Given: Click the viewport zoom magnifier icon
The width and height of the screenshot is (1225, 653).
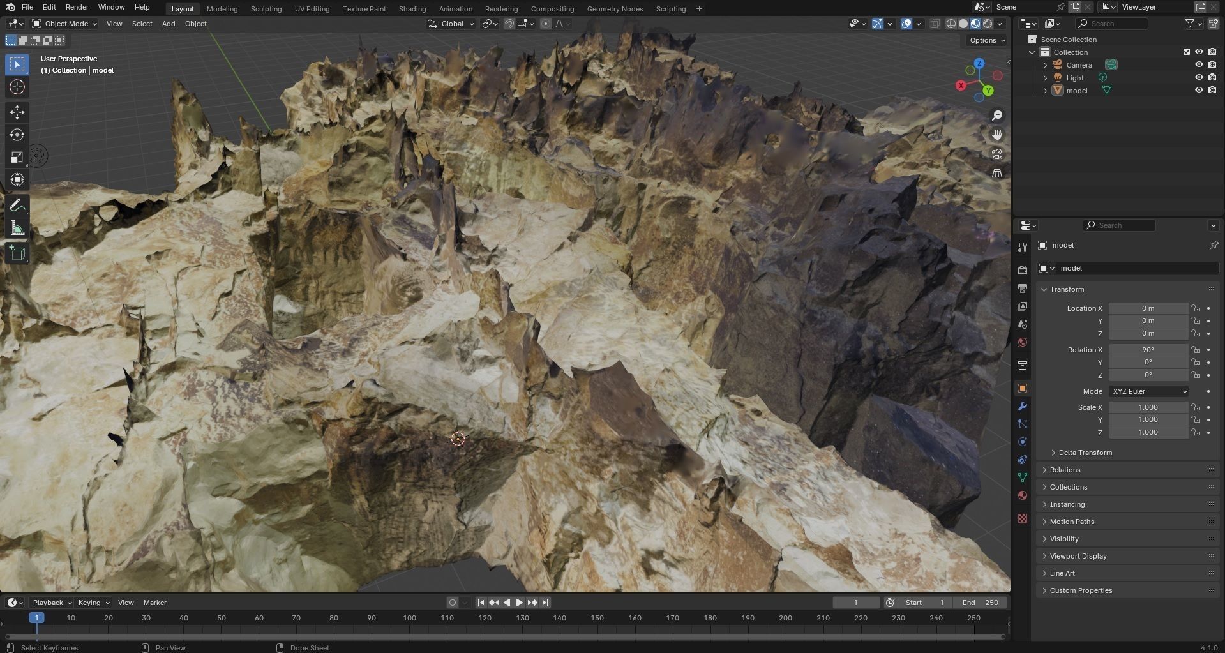Looking at the screenshot, I should click(997, 116).
